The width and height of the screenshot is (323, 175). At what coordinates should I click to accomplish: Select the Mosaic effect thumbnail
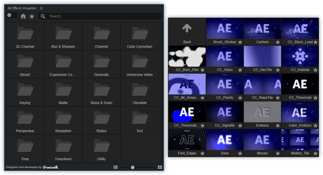262,140
